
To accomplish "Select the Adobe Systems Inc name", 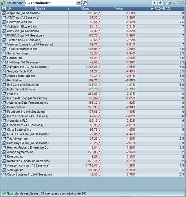I will pyautogui.click(x=20, y=152).
